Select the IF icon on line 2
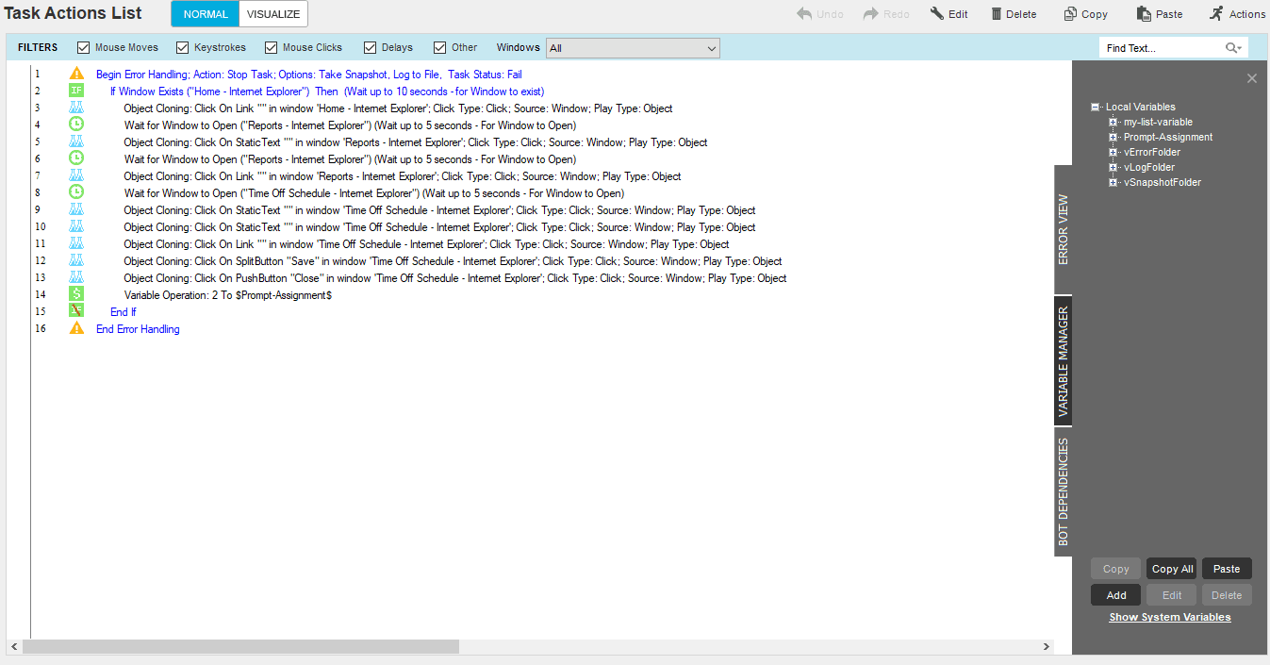1270x665 pixels. click(x=77, y=91)
